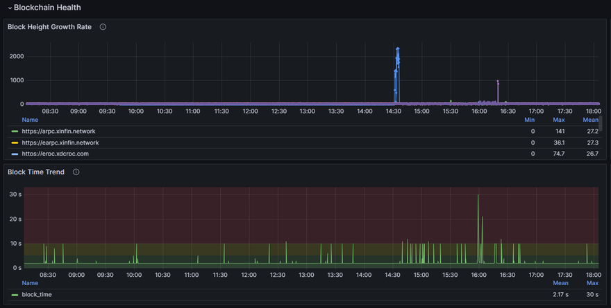Click info icon beside Block Time Trend
This screenshot has width=611, height=308.
click(76, 172)
